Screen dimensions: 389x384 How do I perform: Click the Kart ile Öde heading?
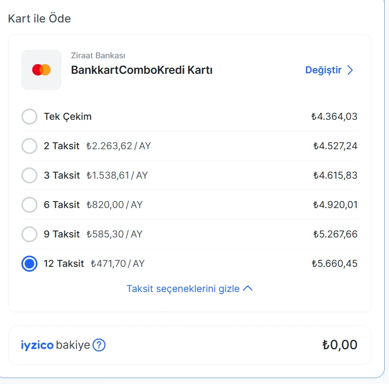point(40,19)
